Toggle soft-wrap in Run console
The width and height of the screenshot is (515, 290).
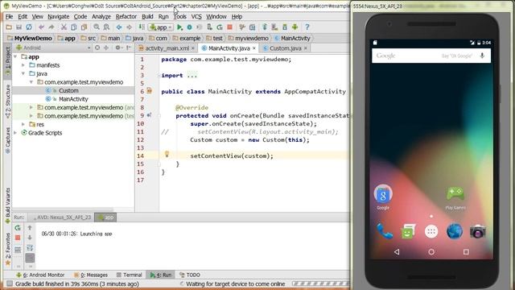pyautogui.click(x=30, y=248)
